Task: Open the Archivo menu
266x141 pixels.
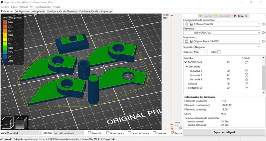Action: 5,7
